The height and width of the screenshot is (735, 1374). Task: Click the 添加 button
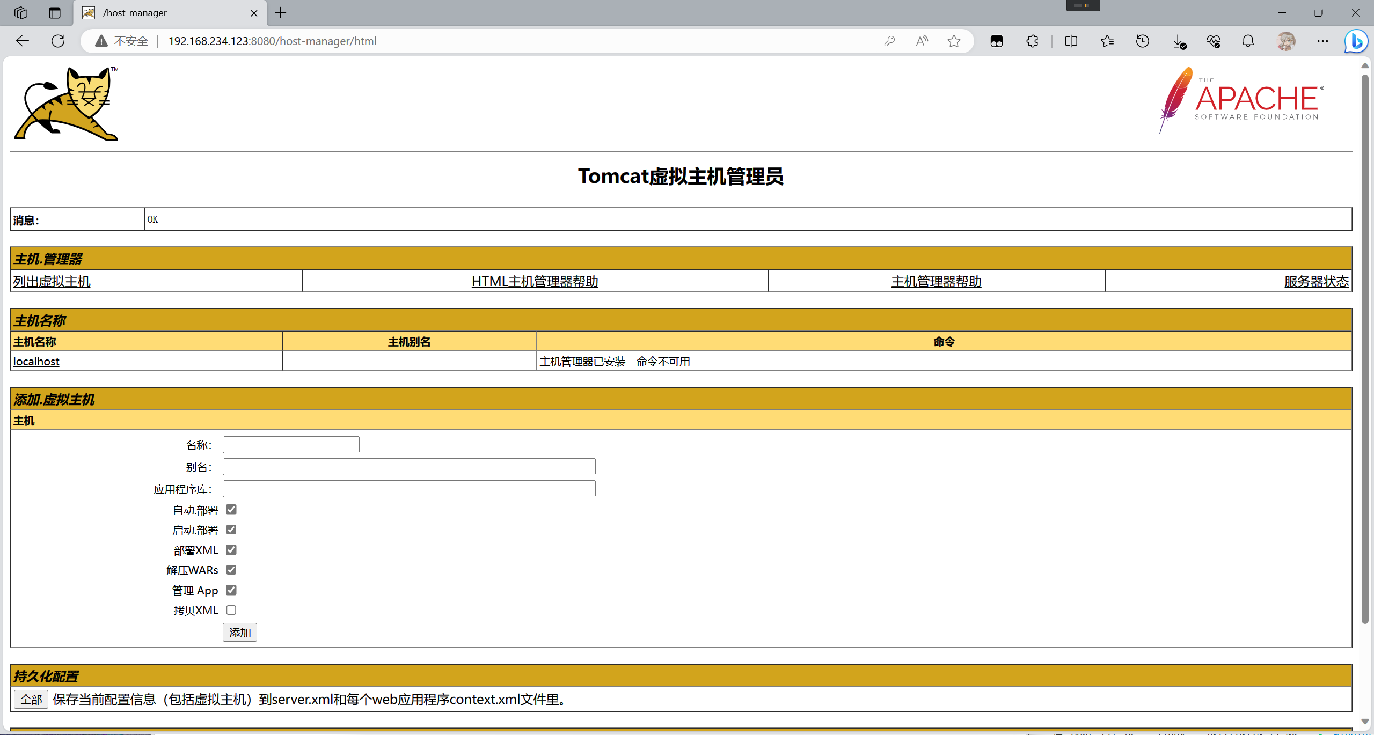(x=240, y=633)
